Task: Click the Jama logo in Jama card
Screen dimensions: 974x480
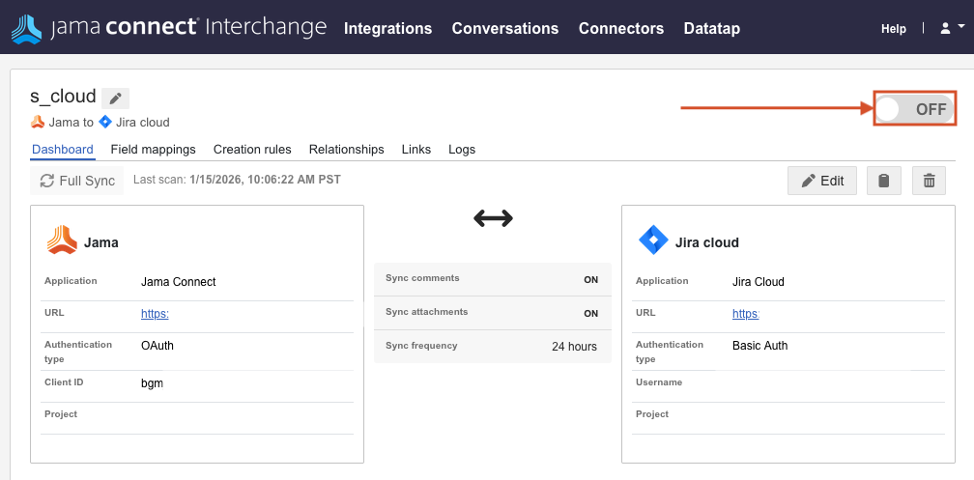Action: [62, 240]
